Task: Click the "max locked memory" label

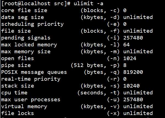Action: 29,45
